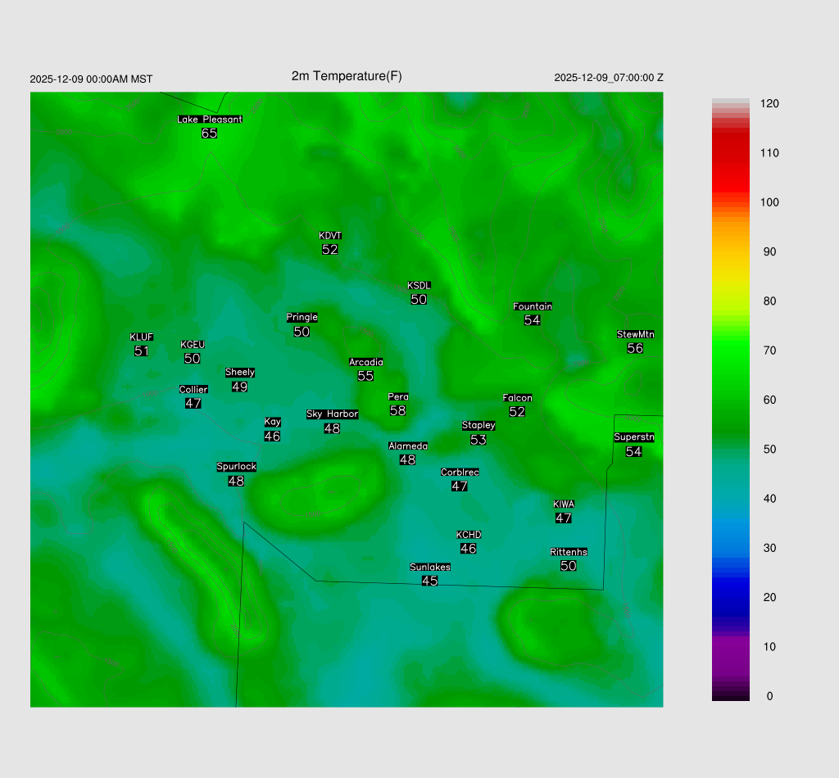Click the Pera temperature value 58

pos(397,410)
